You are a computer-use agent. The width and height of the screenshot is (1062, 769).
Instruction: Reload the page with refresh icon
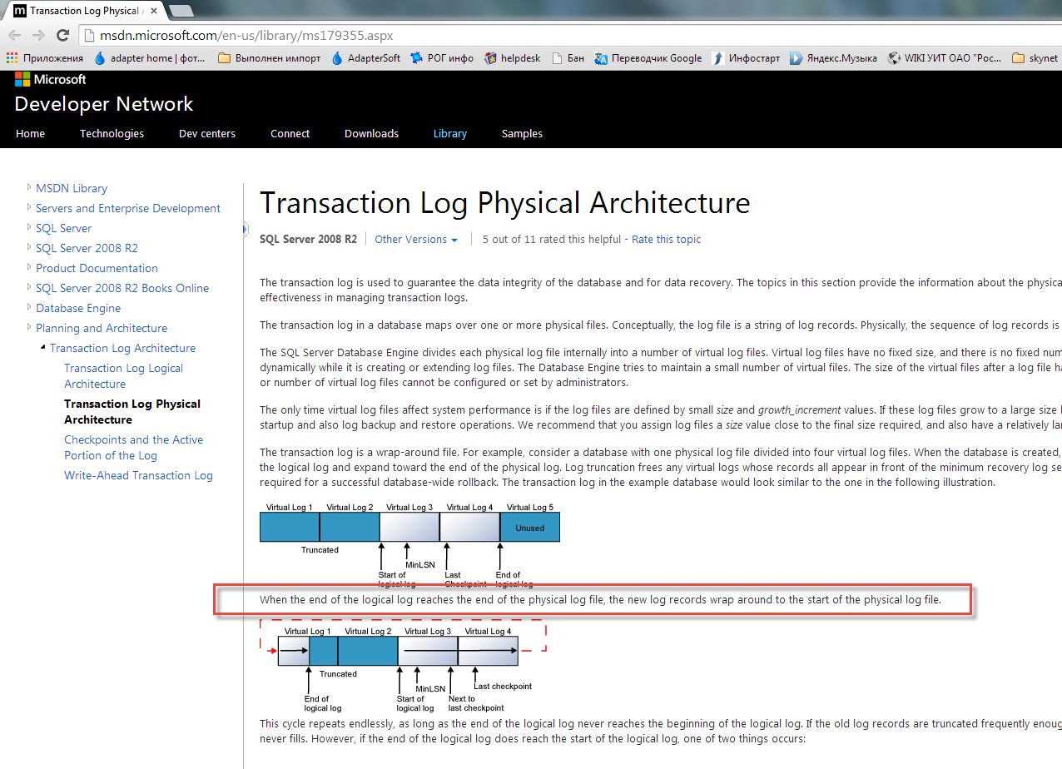tap(62, 36)
